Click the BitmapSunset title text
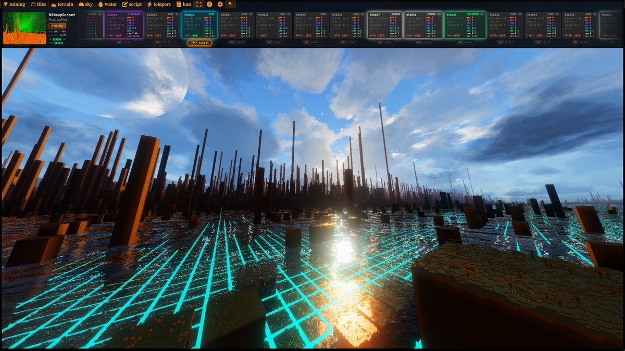 pyautogui.click(x=61, y=15)
